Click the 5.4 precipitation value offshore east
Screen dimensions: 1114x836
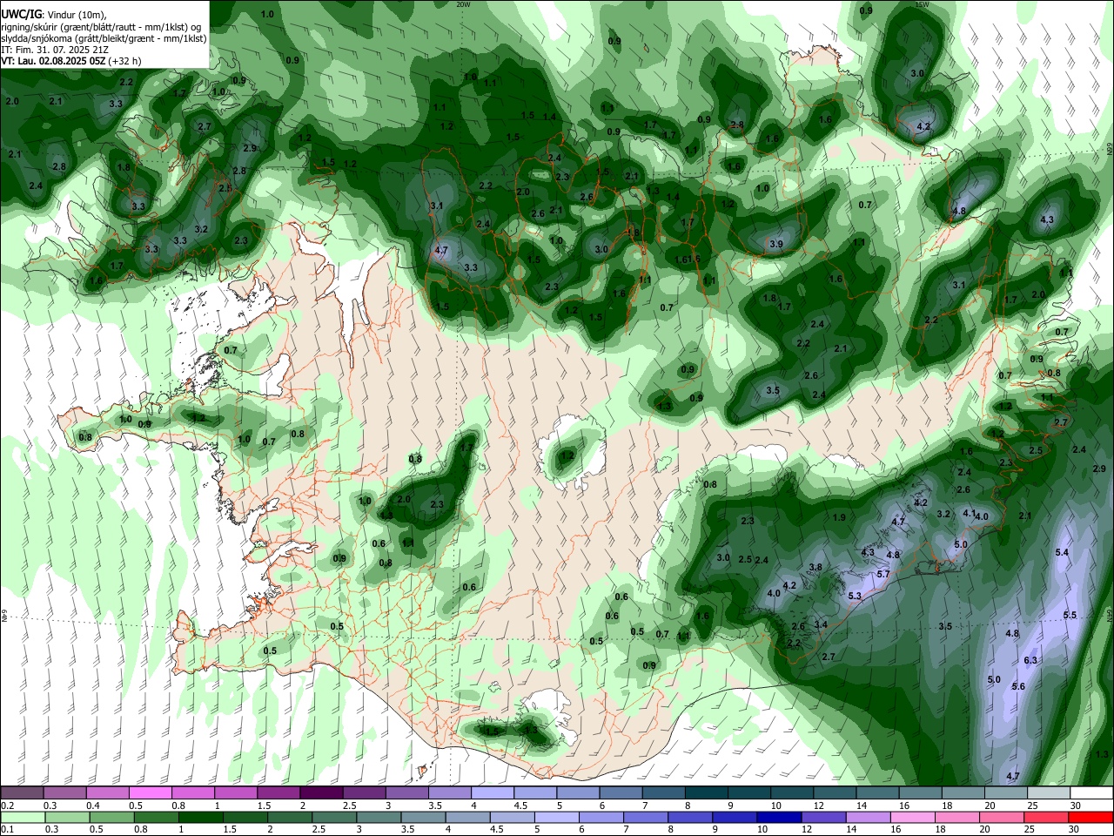[1062, 553]
